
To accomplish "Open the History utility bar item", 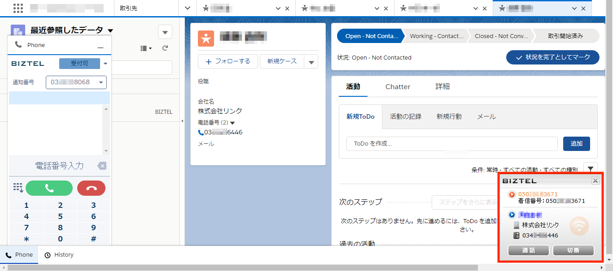I will tap(59, 255).
